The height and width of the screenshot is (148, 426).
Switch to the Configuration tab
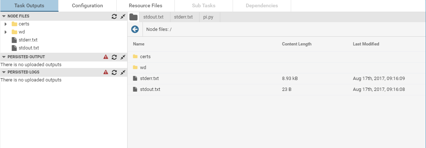(x=87, y=6)
